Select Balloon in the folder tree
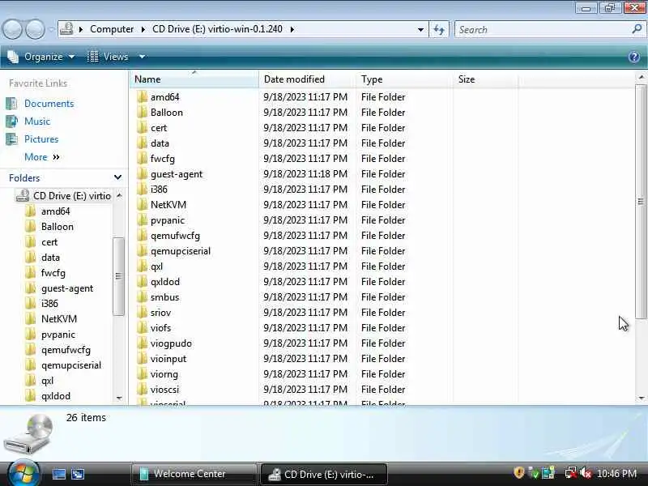The image size is (648, 486). click(57, 227)
